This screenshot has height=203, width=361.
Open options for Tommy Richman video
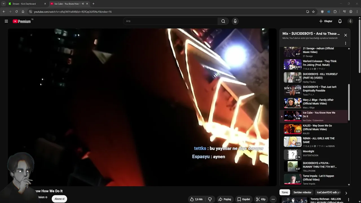click(349, 200)
